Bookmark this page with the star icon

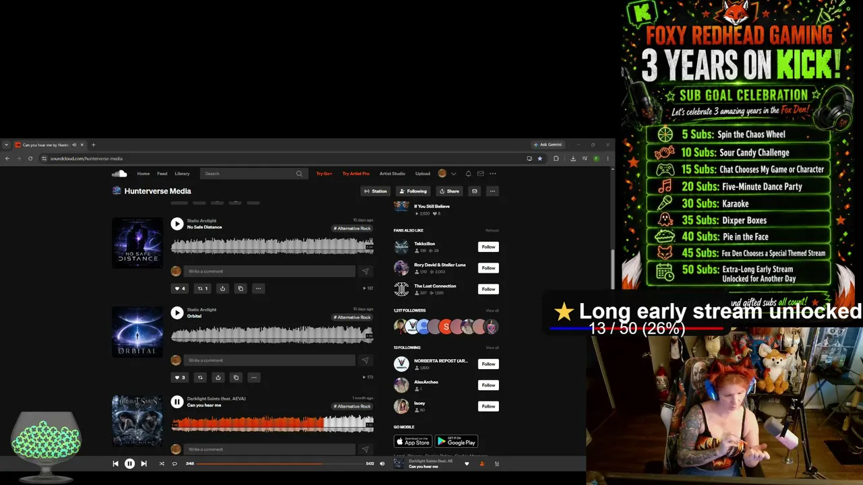(x=539, y=158)
